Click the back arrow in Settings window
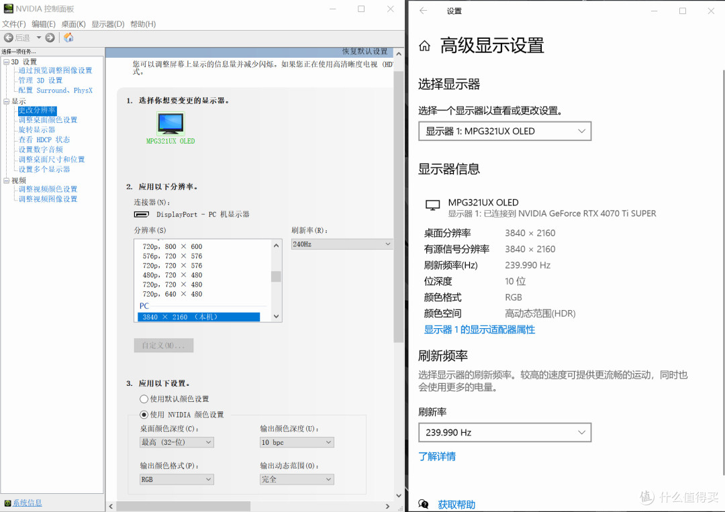 (x=423, y=11)
